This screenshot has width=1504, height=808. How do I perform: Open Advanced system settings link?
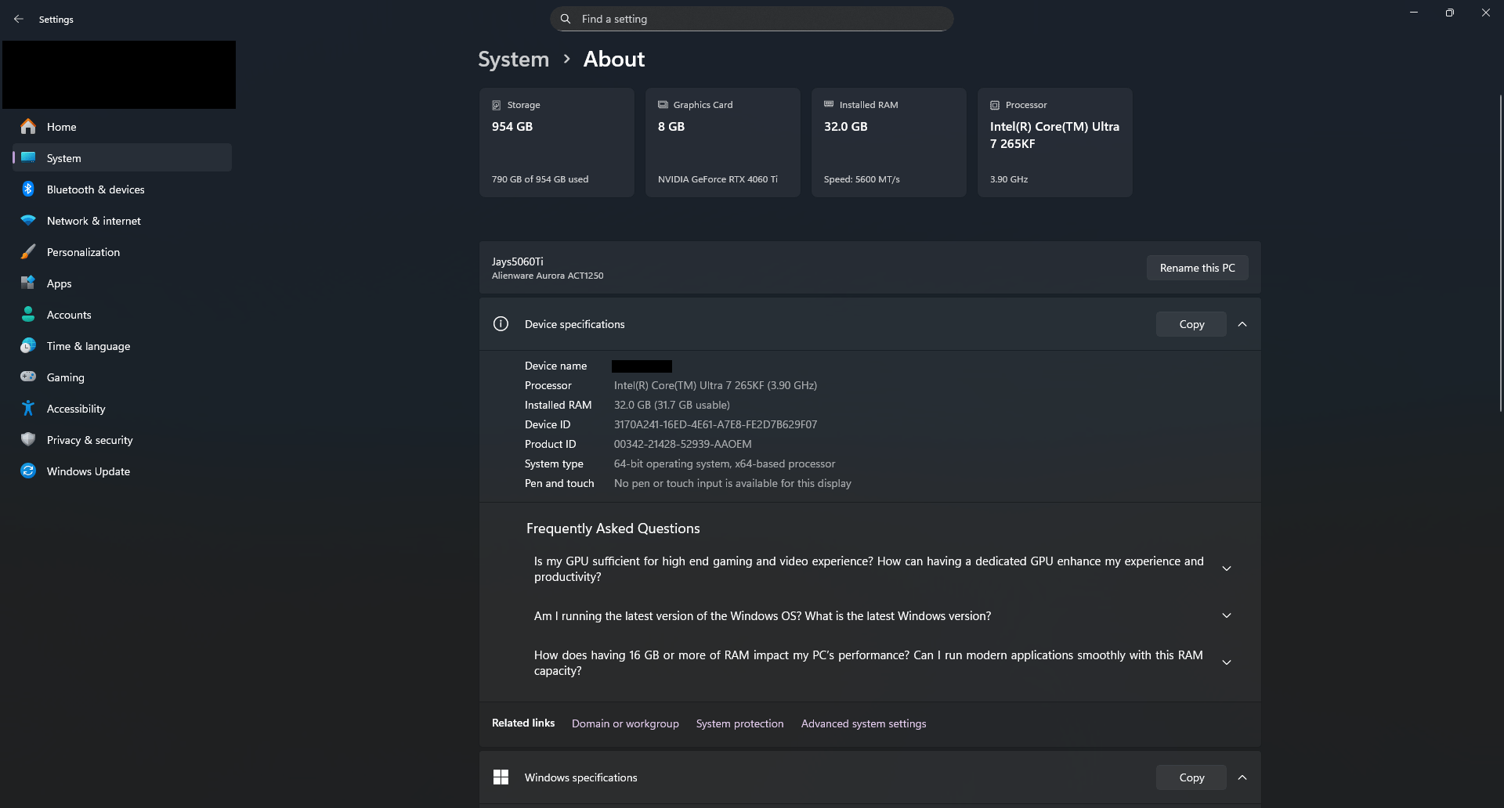863,723
